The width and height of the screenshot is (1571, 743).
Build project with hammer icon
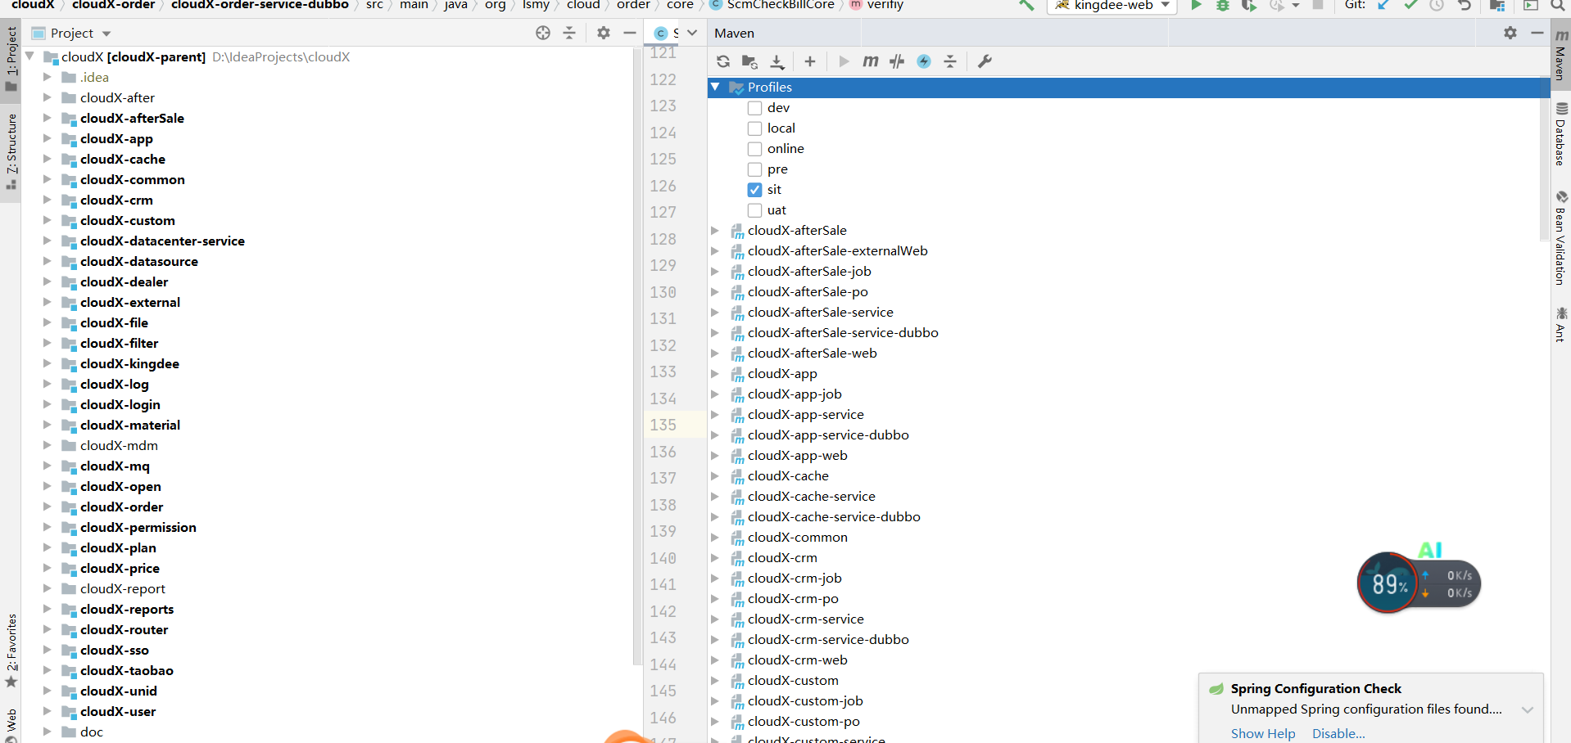[x=1026, y=5]
